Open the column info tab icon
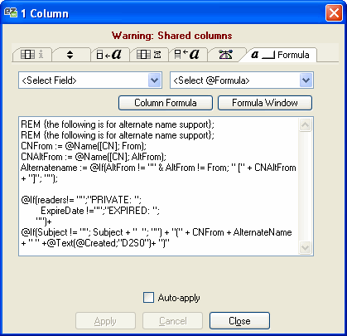The image size is (347, 336). tap(32, 55)
